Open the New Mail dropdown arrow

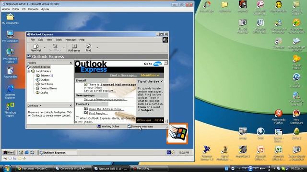45,48
